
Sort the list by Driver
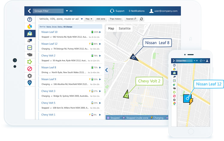click(x=54, y=27)
